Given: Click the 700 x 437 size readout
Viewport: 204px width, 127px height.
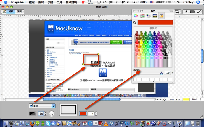Looking at the screenshot, I should click(175, 99).
